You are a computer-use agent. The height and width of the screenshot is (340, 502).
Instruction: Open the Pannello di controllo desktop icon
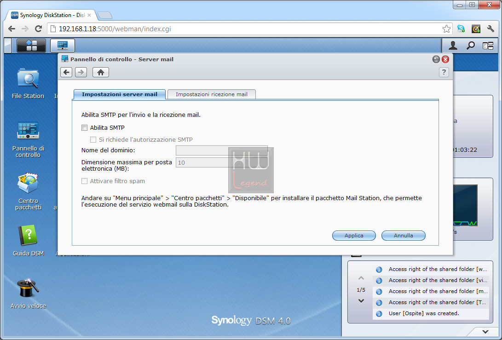[28, 139]
